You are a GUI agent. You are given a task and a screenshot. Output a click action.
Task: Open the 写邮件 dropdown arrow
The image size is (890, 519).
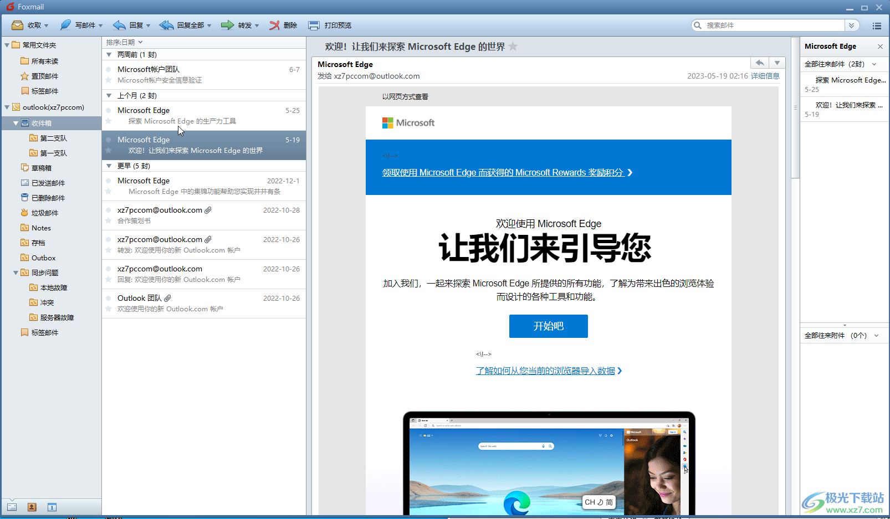[x=101, y=25]
